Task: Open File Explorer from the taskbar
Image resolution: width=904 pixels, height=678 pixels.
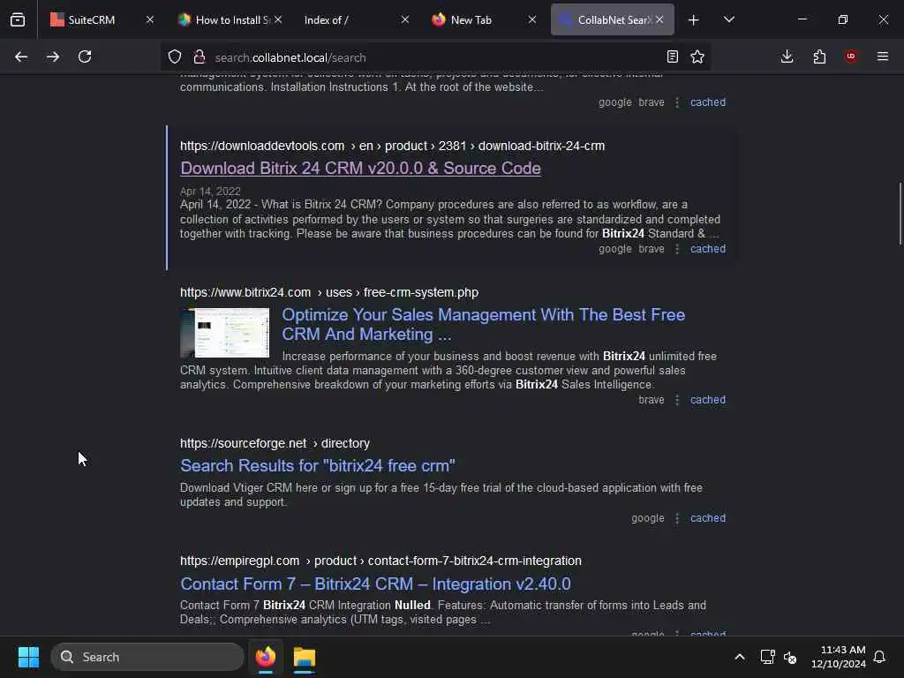Action: point(305,657)
